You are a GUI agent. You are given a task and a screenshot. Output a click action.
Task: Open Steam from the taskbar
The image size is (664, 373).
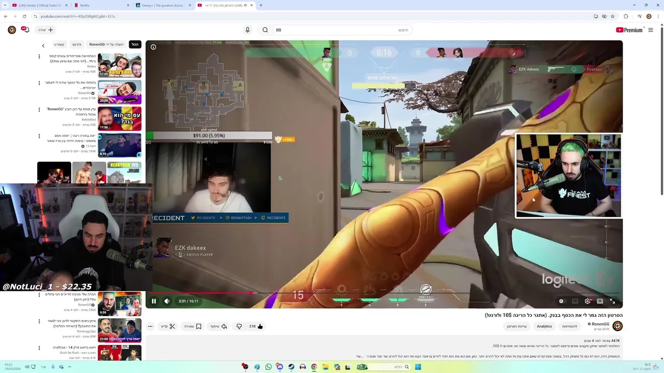(291, 367)
